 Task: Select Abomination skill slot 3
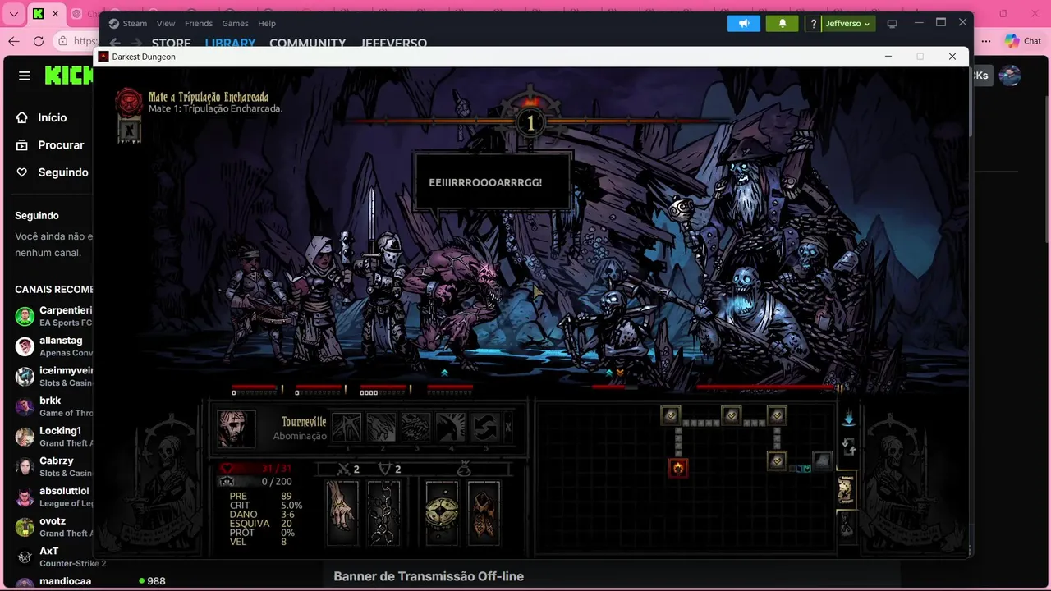coord(415,428)
